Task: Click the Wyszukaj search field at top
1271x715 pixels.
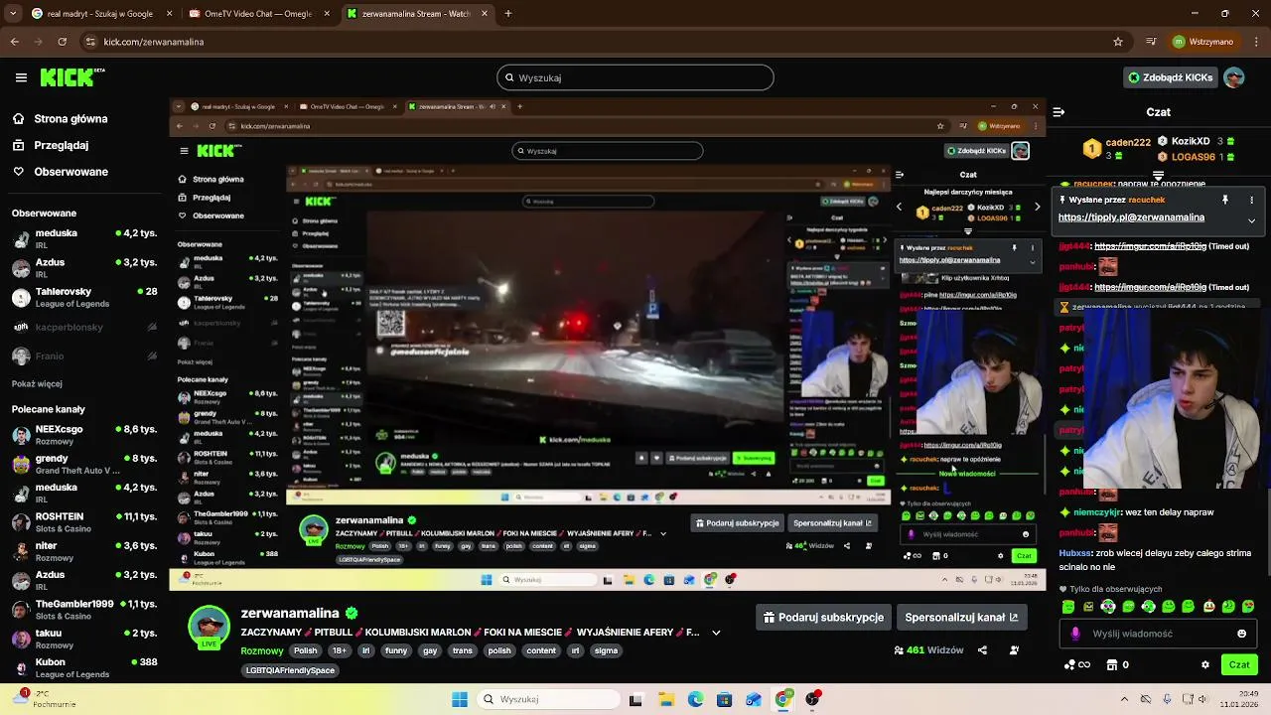Action: 635,77
